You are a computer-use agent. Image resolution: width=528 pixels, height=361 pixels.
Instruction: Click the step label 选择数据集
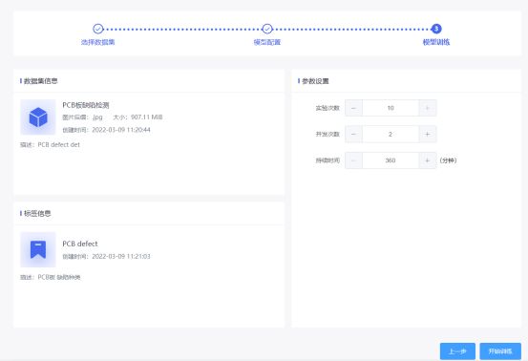[x=98, y=42]
